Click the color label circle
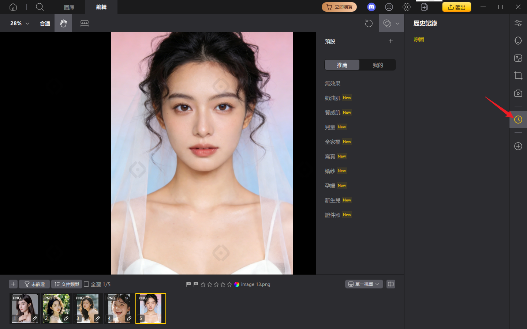Viewport: 527px width, 329px height. pos(237,284)
